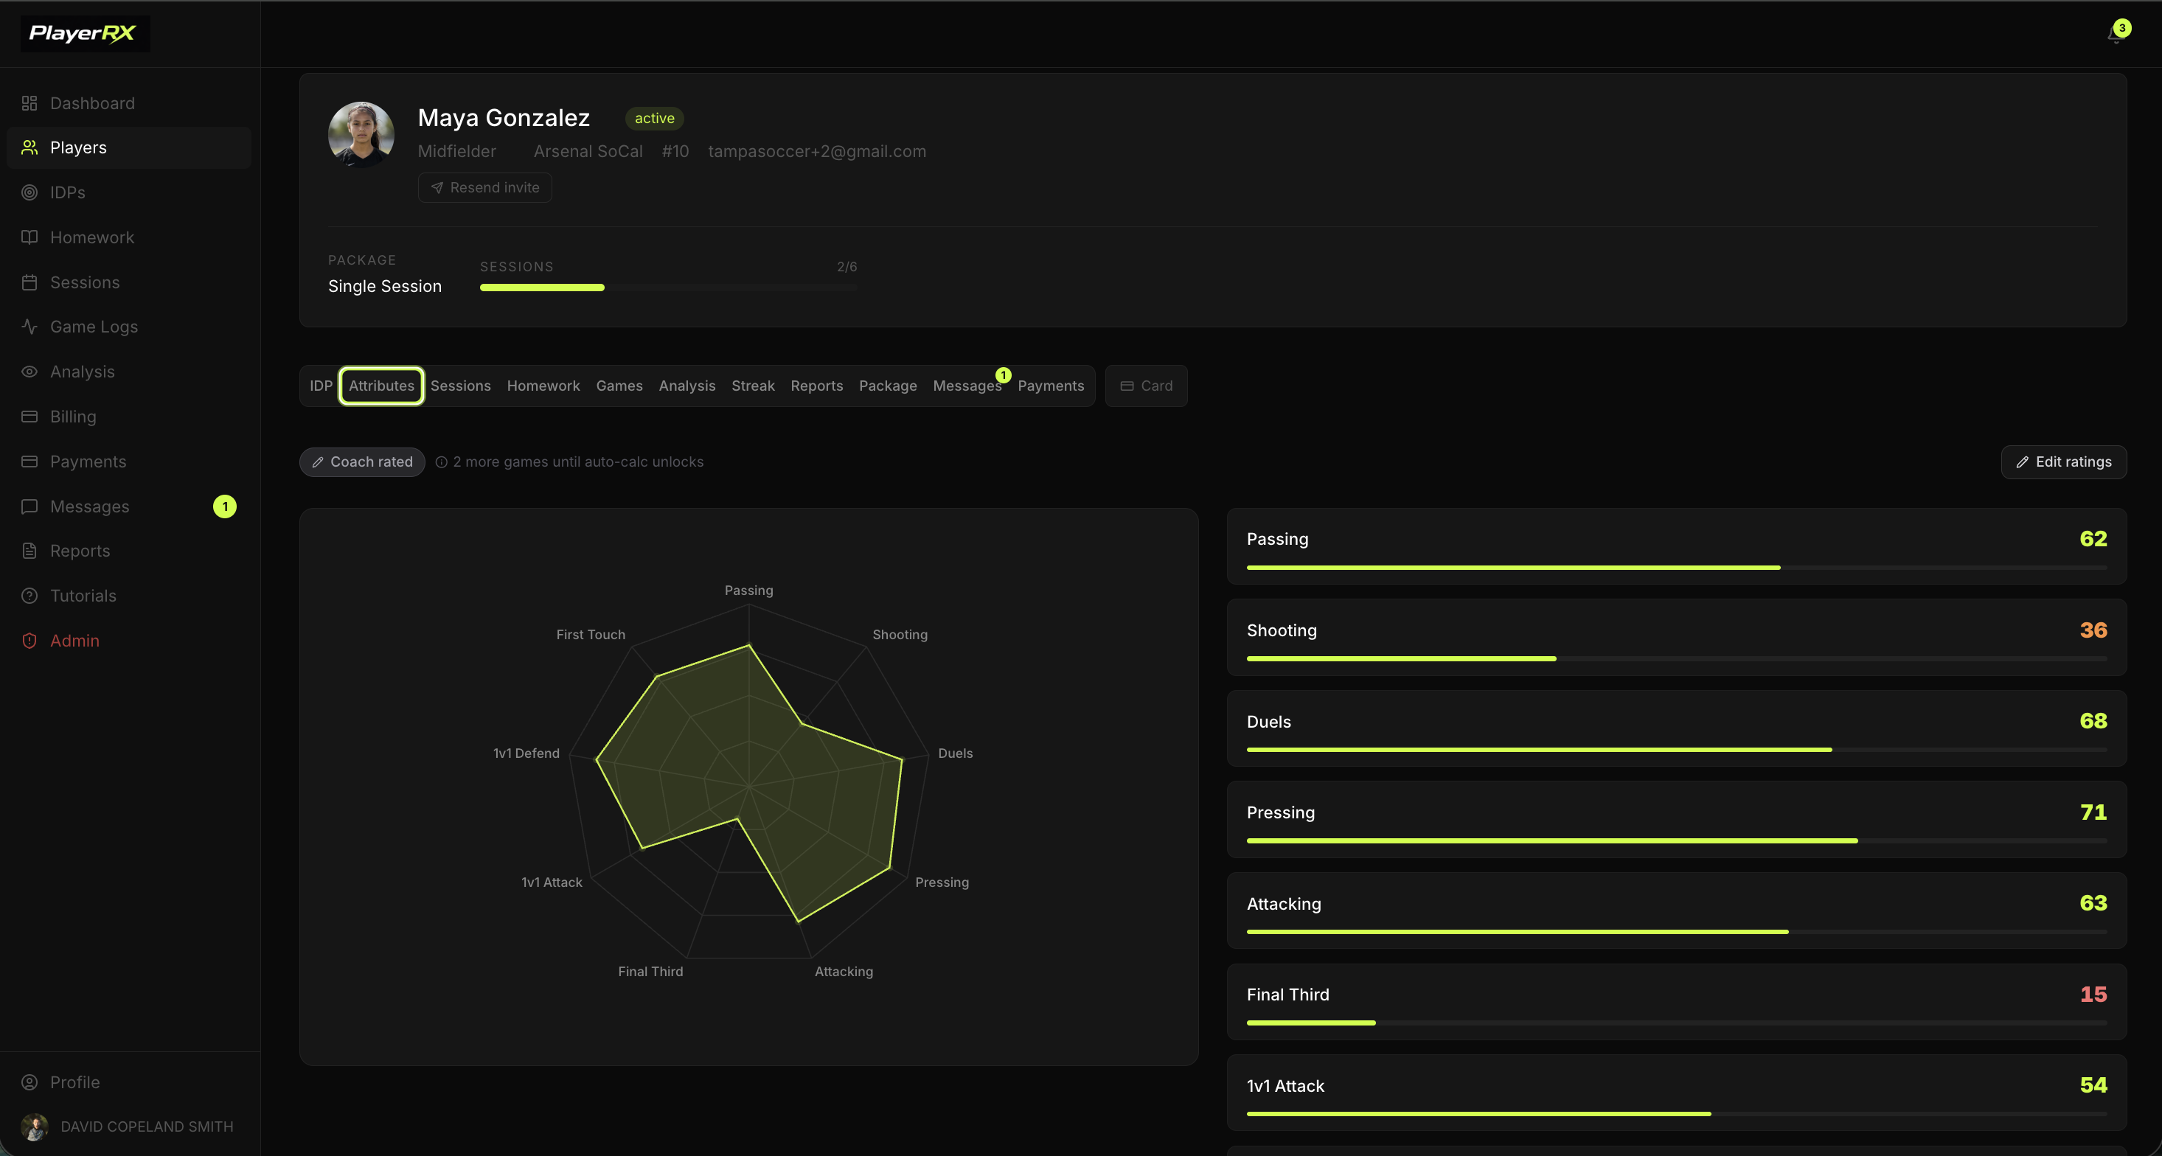Click the Billing card icon
Image resolution: width=2162 pixels, height=1156 pixels.
29,416
